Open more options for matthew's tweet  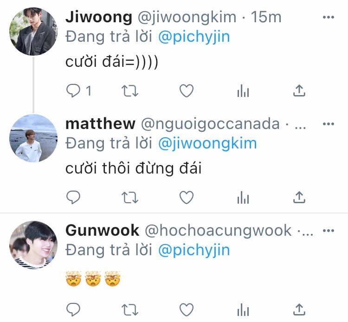tap(329, 123)
